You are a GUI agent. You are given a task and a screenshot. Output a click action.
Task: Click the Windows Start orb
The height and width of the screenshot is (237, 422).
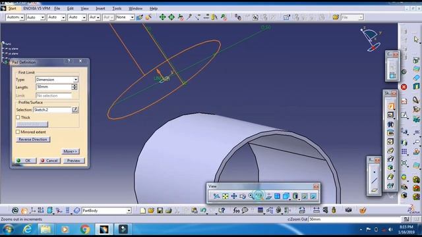click(x=8, y=230)
